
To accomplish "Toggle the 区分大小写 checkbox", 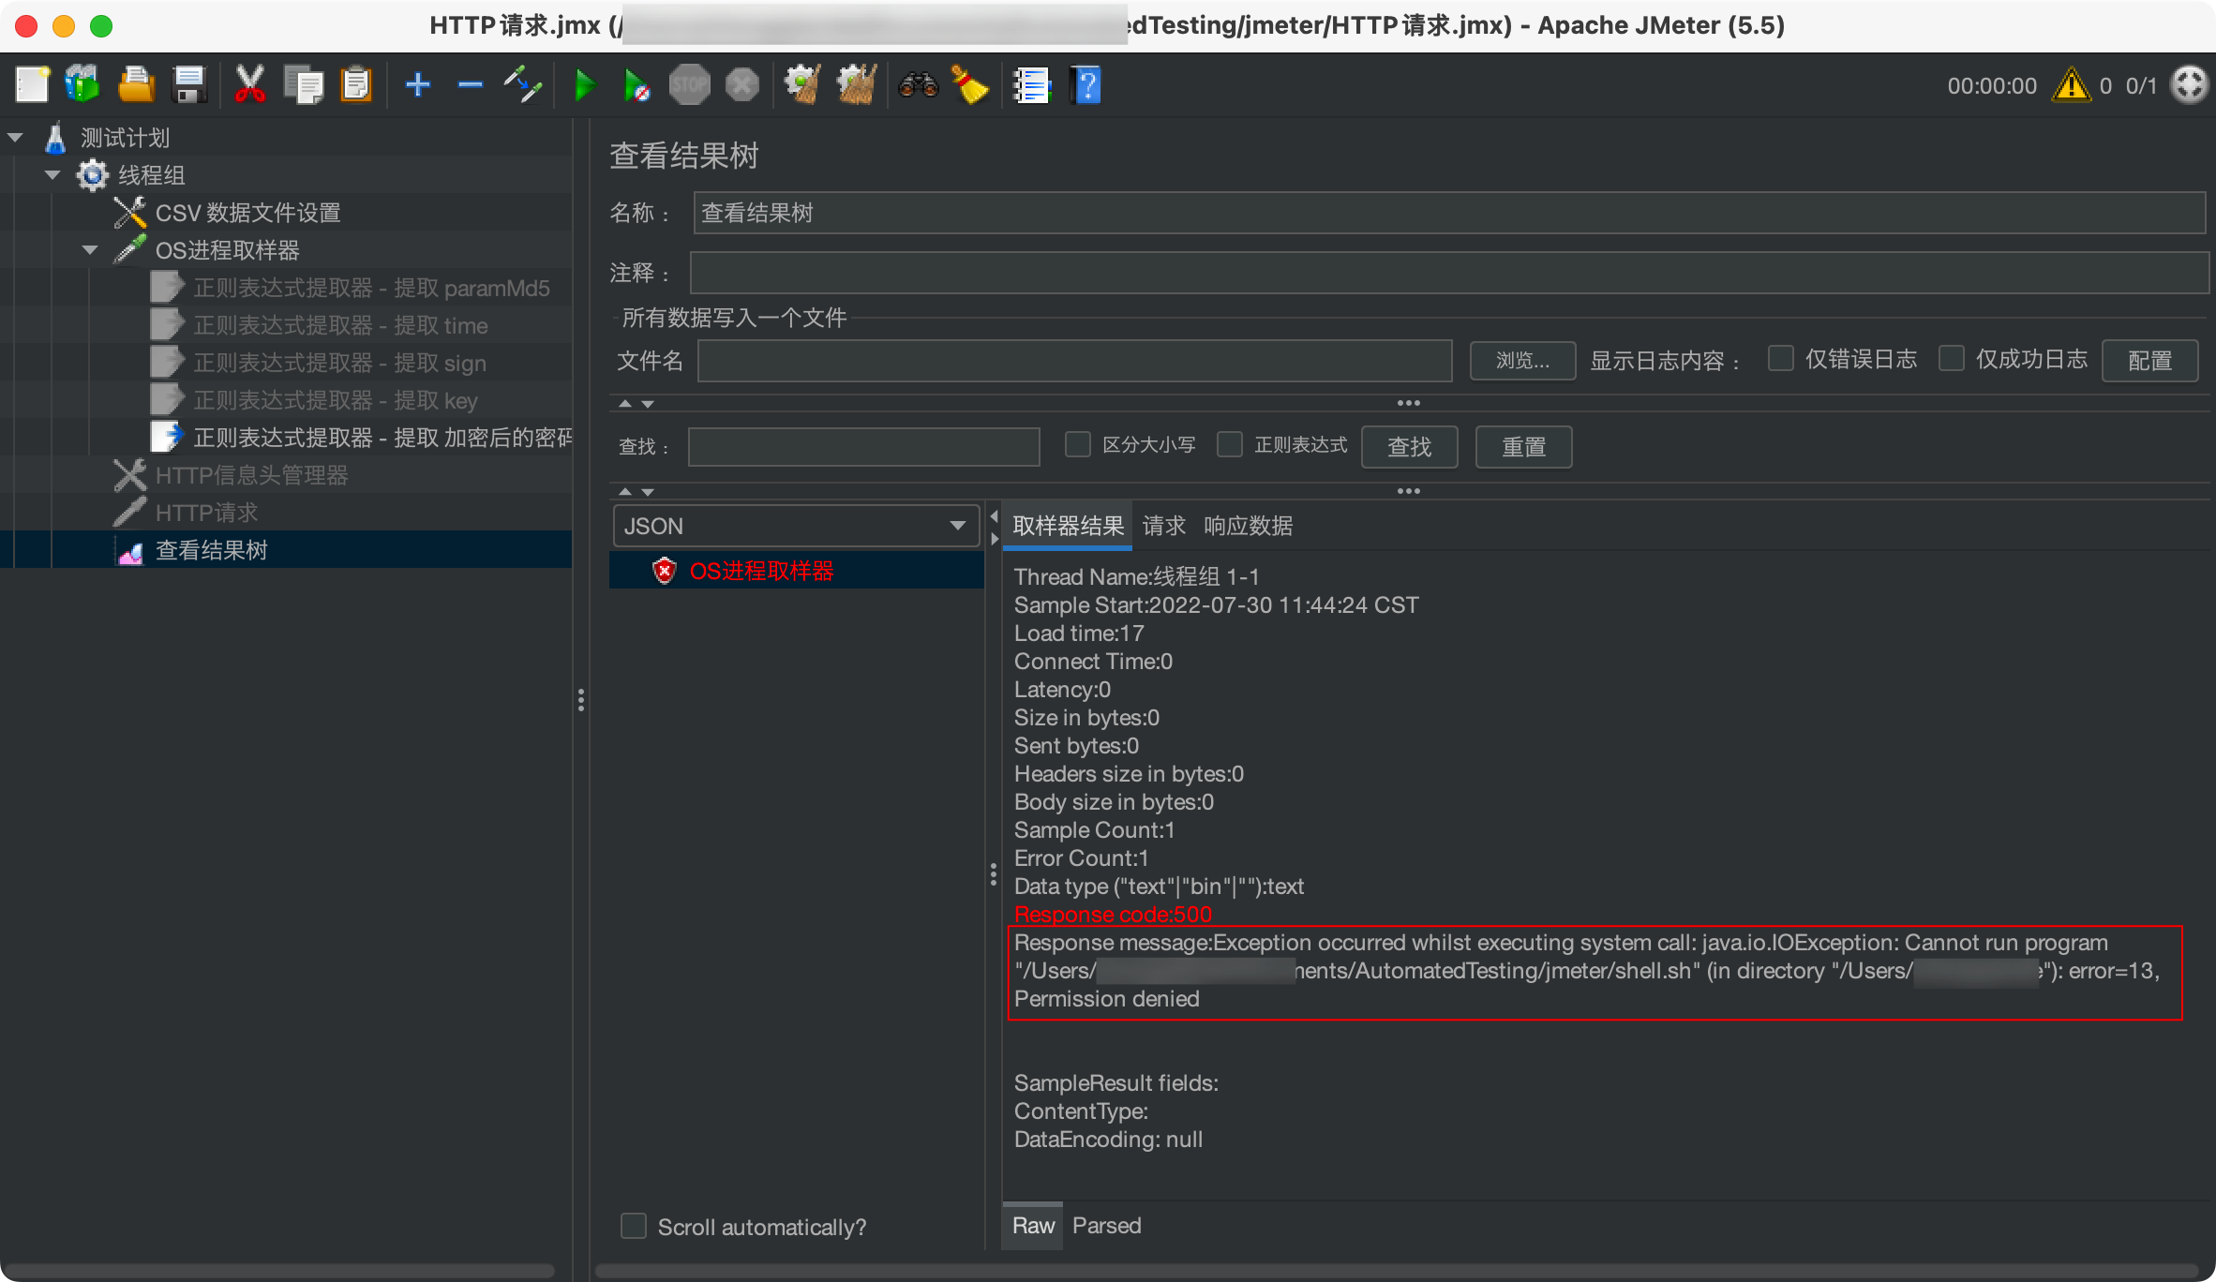I will coord(1078,444).
